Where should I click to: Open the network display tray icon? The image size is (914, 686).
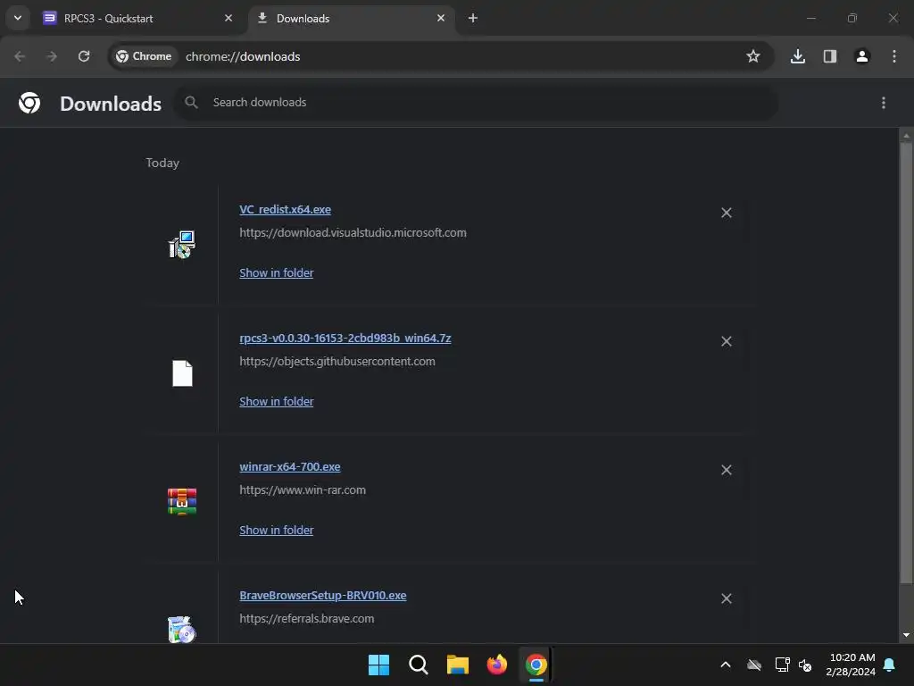click(782, 665)
